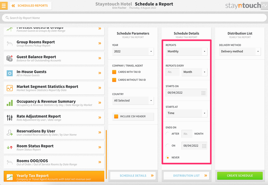The width and height of the screenshot is (268, 185).
Task: Click the Schedule Details navigation button
Action: tap(133, 176)
